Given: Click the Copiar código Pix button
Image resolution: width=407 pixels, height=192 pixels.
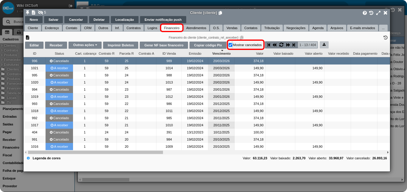Looking at the screenshot, I should (208, 45).
